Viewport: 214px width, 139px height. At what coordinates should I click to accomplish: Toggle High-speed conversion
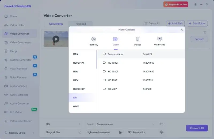[x=121, y=132]
